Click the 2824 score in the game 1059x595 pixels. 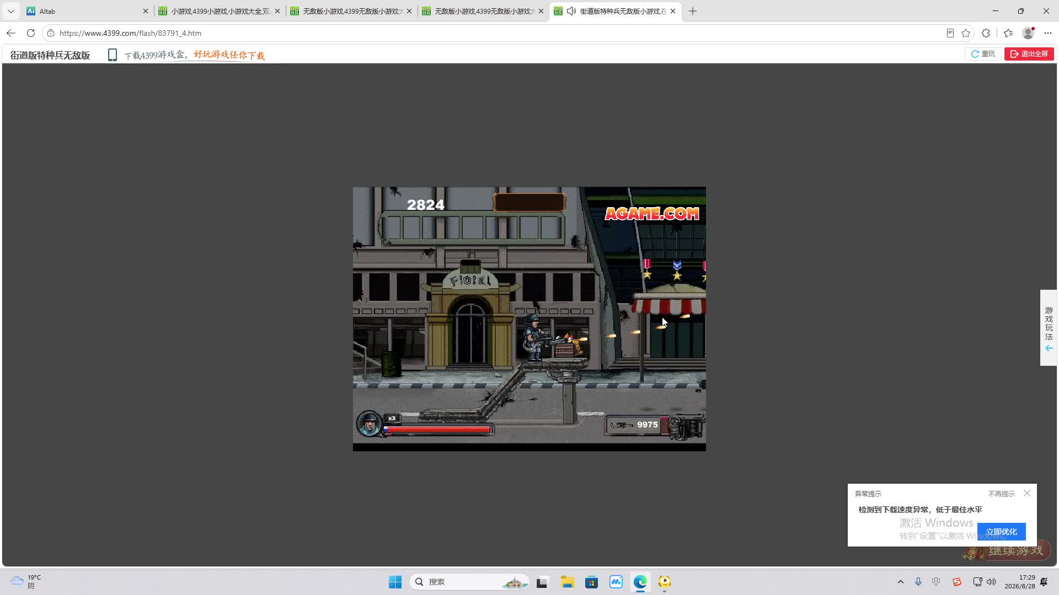(425, 205)
